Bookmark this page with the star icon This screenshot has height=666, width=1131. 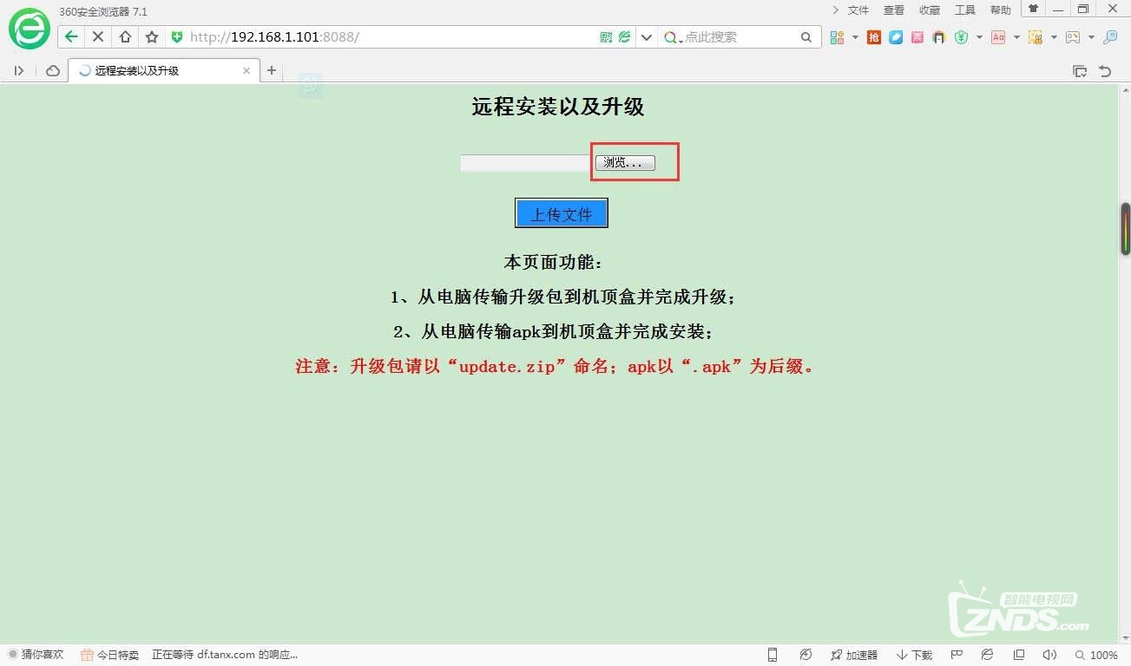pyautogui.click(x=152, y=36)
